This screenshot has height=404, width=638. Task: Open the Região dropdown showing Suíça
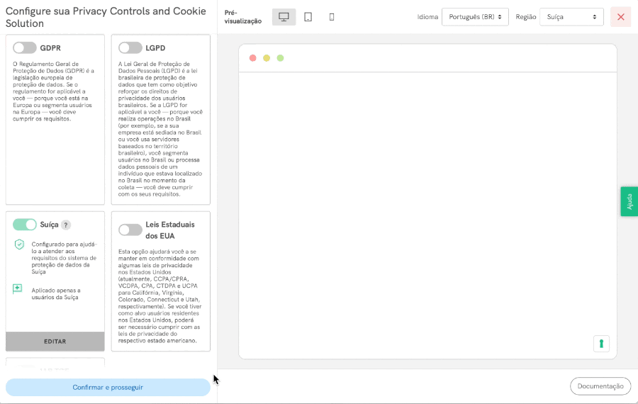(571, 17)
